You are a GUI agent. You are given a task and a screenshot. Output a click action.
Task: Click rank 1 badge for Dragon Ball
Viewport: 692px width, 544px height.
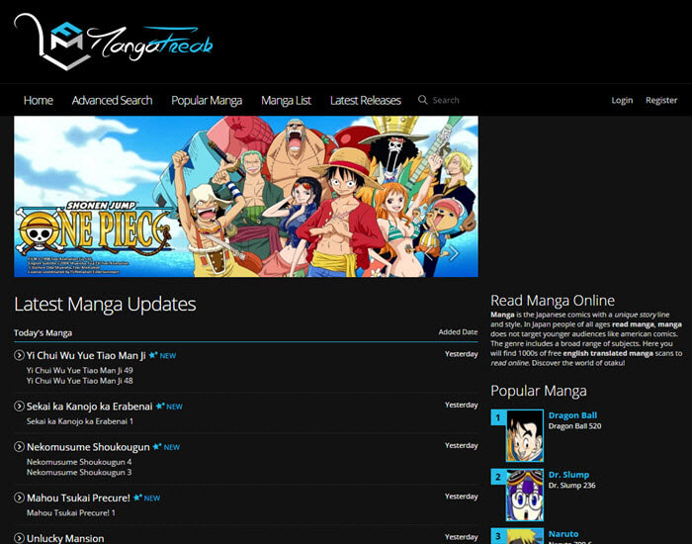click(x=498, y=417)
